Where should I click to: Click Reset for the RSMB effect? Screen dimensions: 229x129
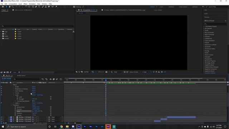point(34,87)
